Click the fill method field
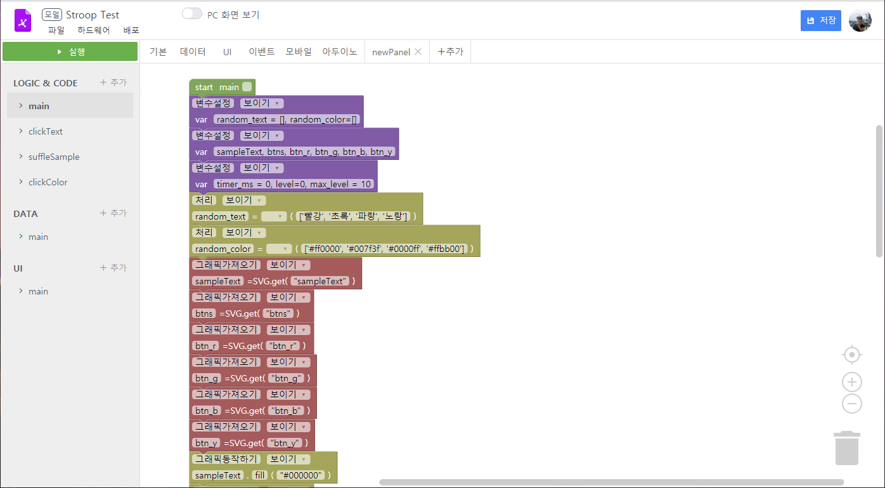Image resolution: width=885 pixels, height=488 pixels. (x=259, y=475)
